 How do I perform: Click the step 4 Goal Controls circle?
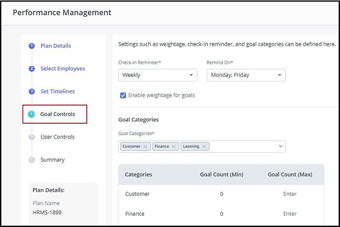click(x=32, y=114)
